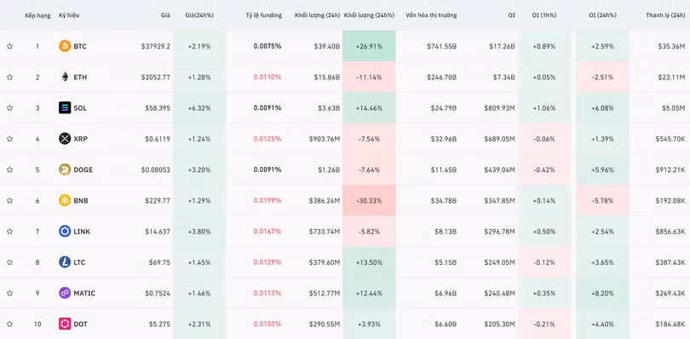Favorite LINK with its star icon
This screenshot has height=339, width=690.
coord(9,232)
